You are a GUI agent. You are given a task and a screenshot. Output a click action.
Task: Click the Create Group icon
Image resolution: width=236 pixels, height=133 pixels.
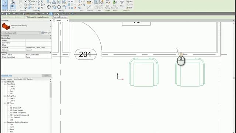coord(101,2)
